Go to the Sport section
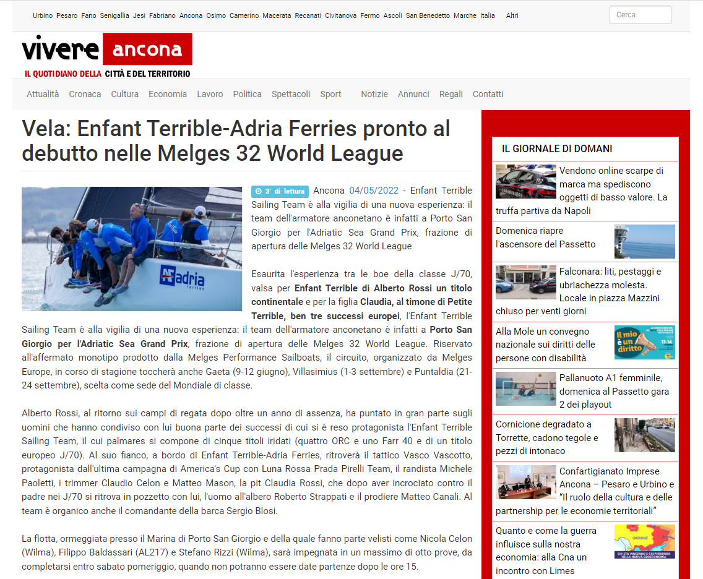This screenshot has height=579, width=703. 330,94
